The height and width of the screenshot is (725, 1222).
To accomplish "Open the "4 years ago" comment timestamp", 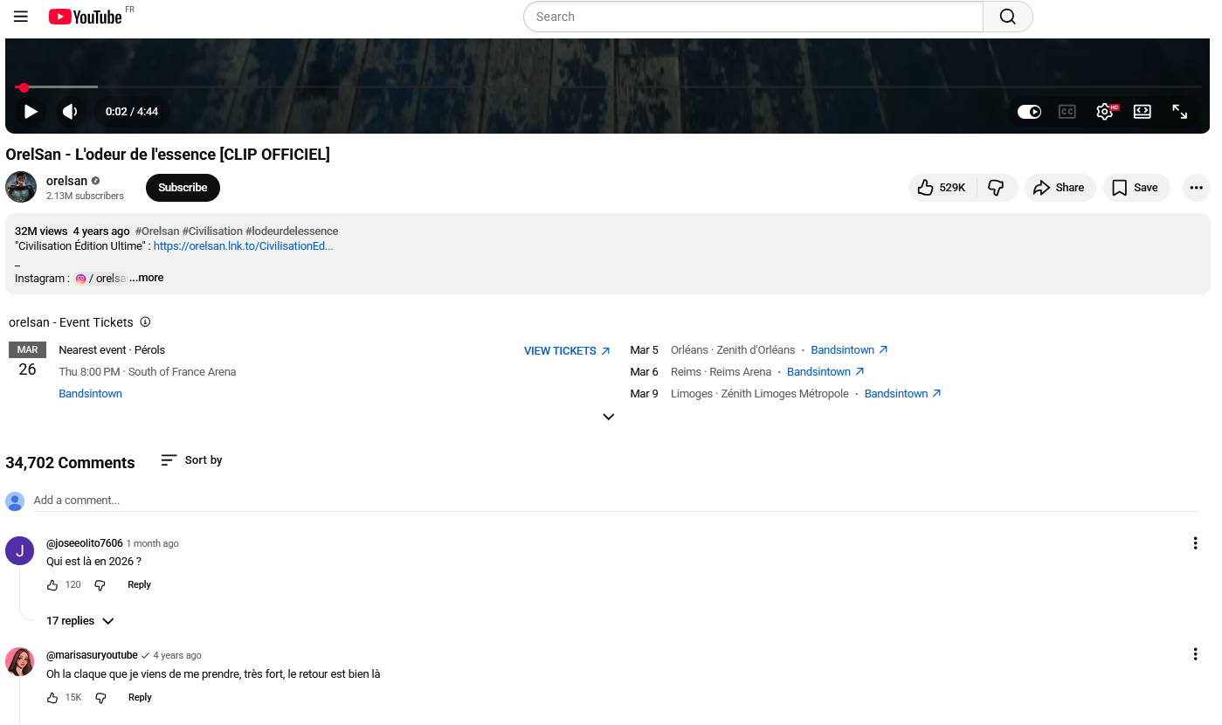I will click(177, 655).
